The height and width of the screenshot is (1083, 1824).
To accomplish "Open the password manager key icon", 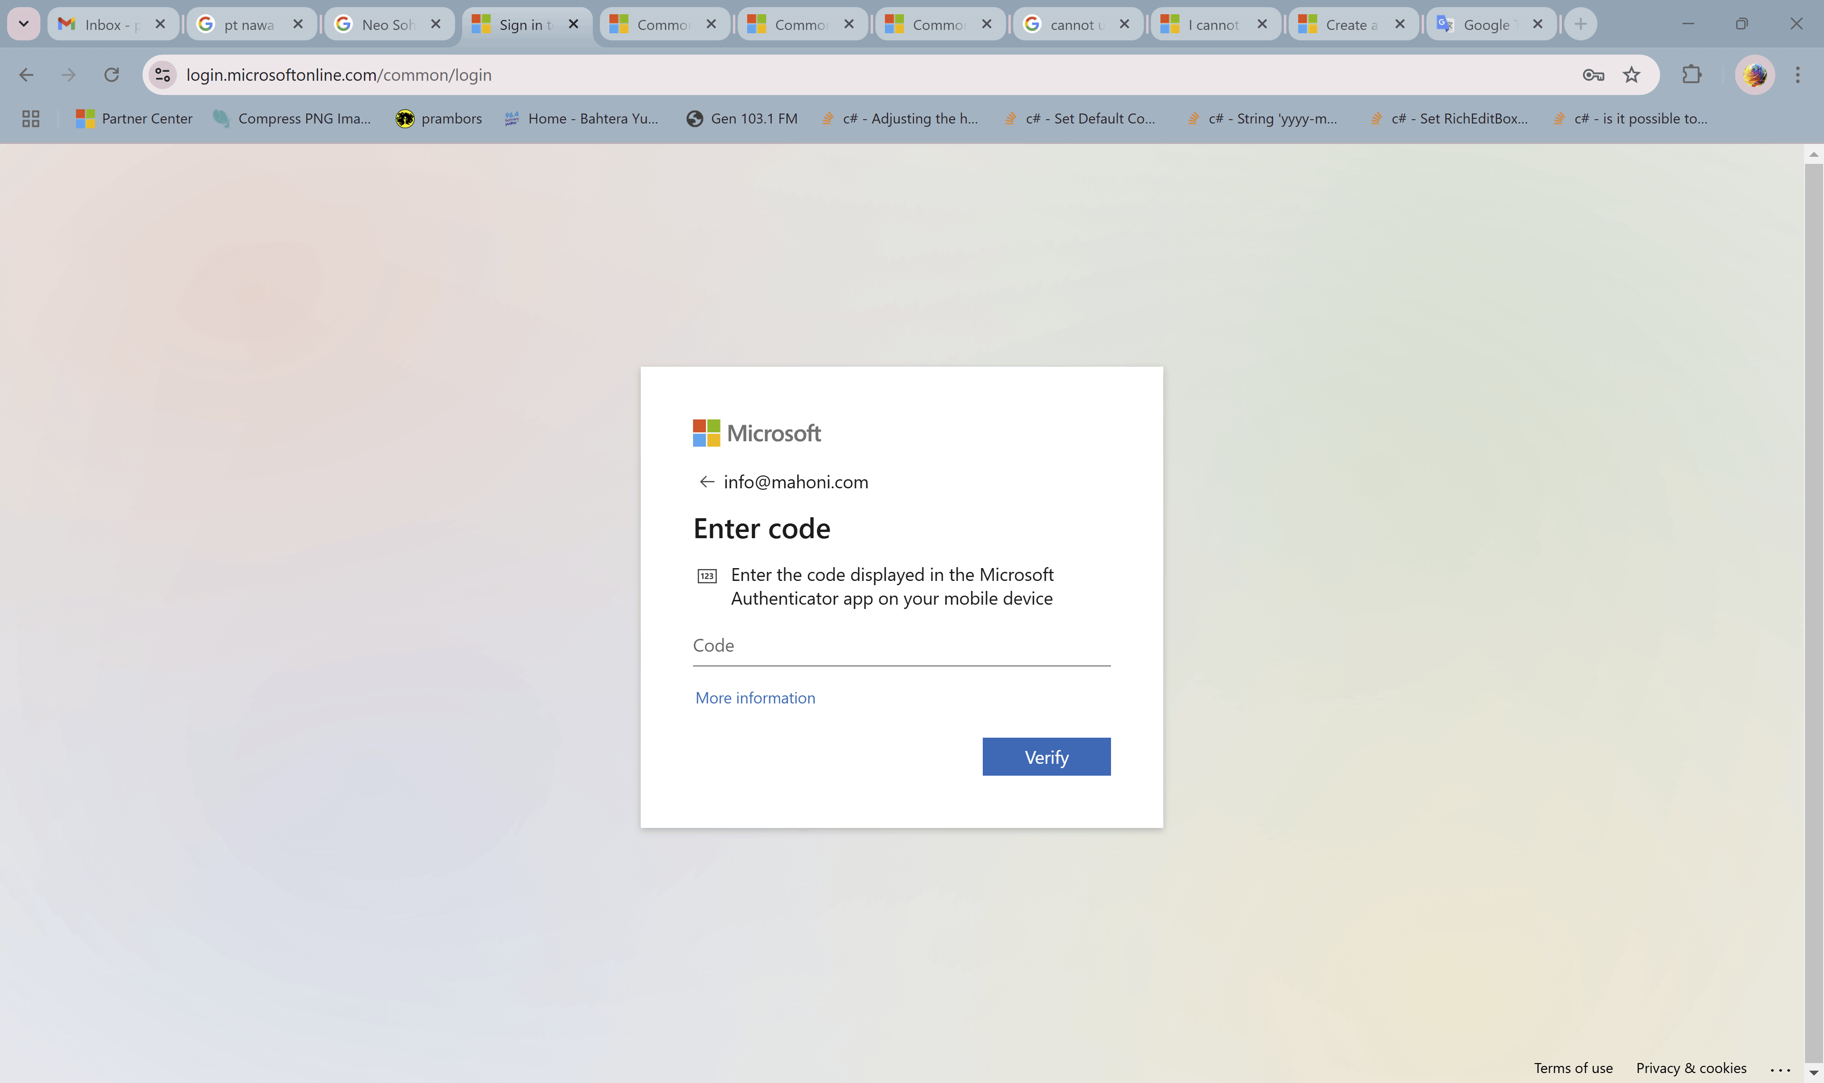I will click(1593, 75).
